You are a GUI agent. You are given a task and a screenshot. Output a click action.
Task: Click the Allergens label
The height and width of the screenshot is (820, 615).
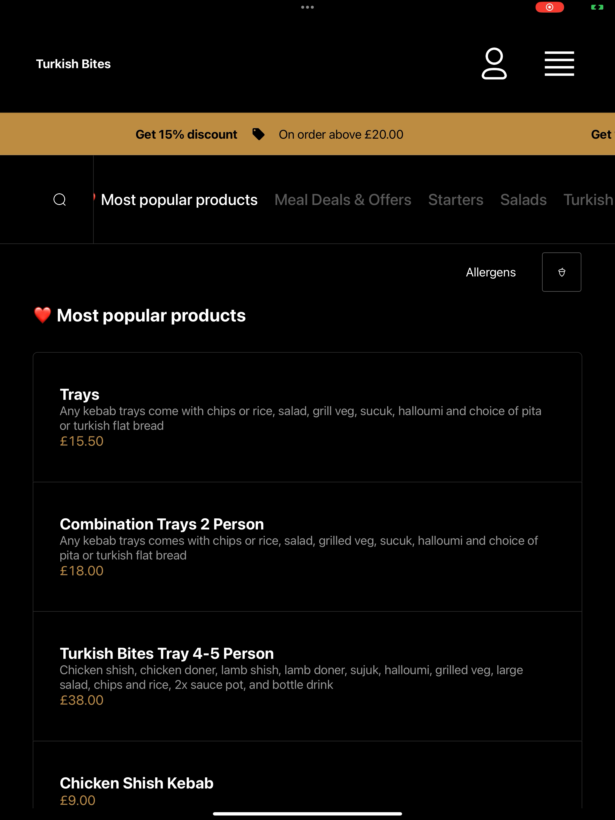pos(490,272)
